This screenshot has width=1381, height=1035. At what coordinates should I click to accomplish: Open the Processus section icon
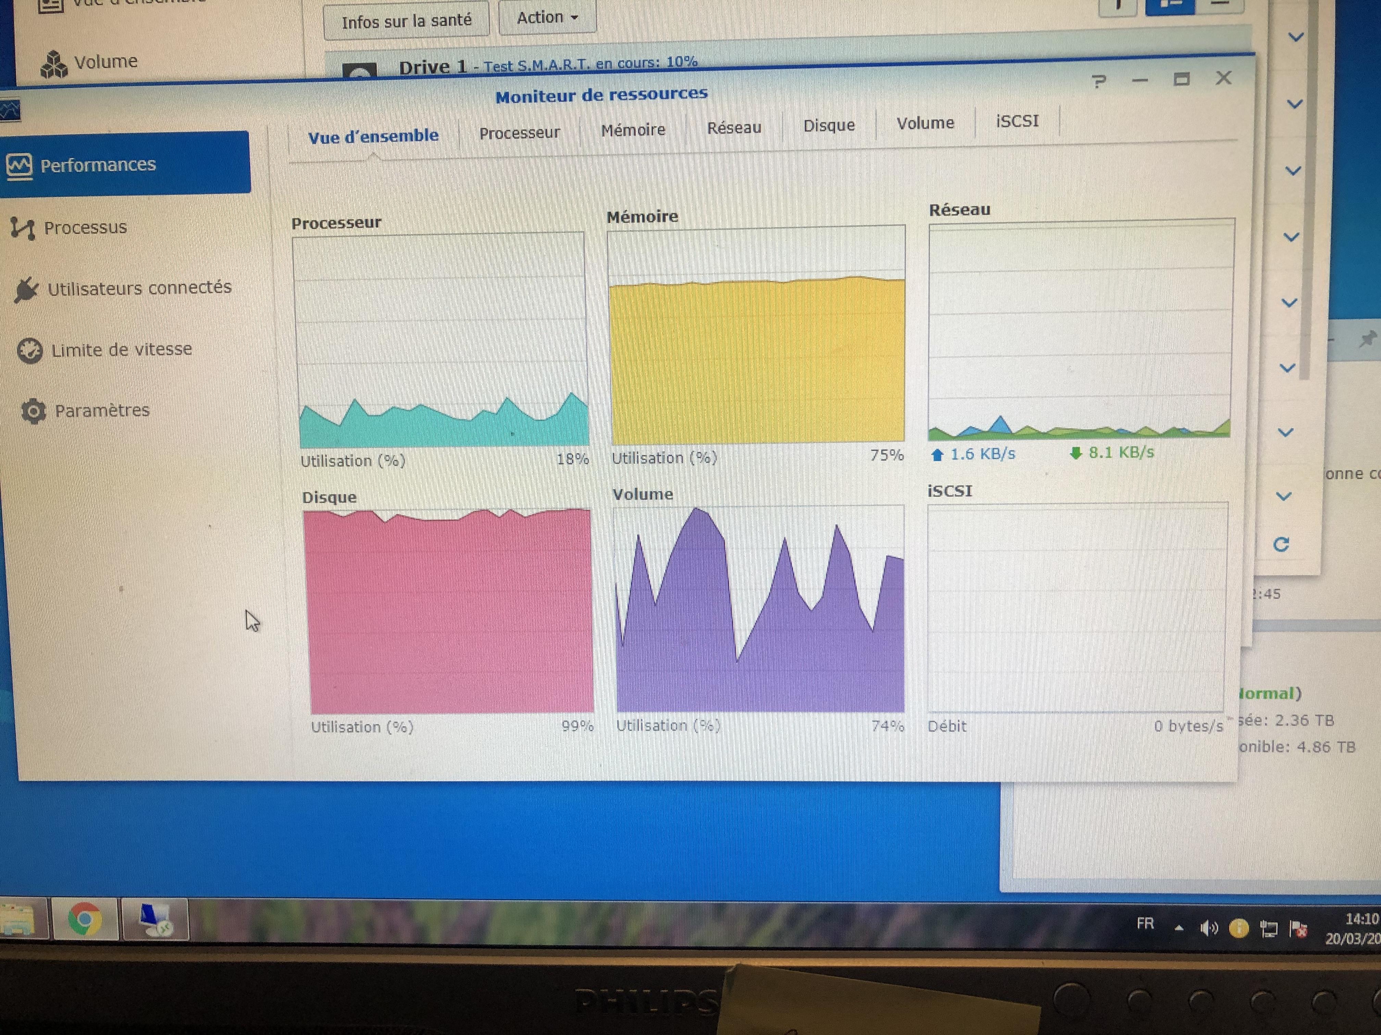pyautogui.click(x=23, y=228)
